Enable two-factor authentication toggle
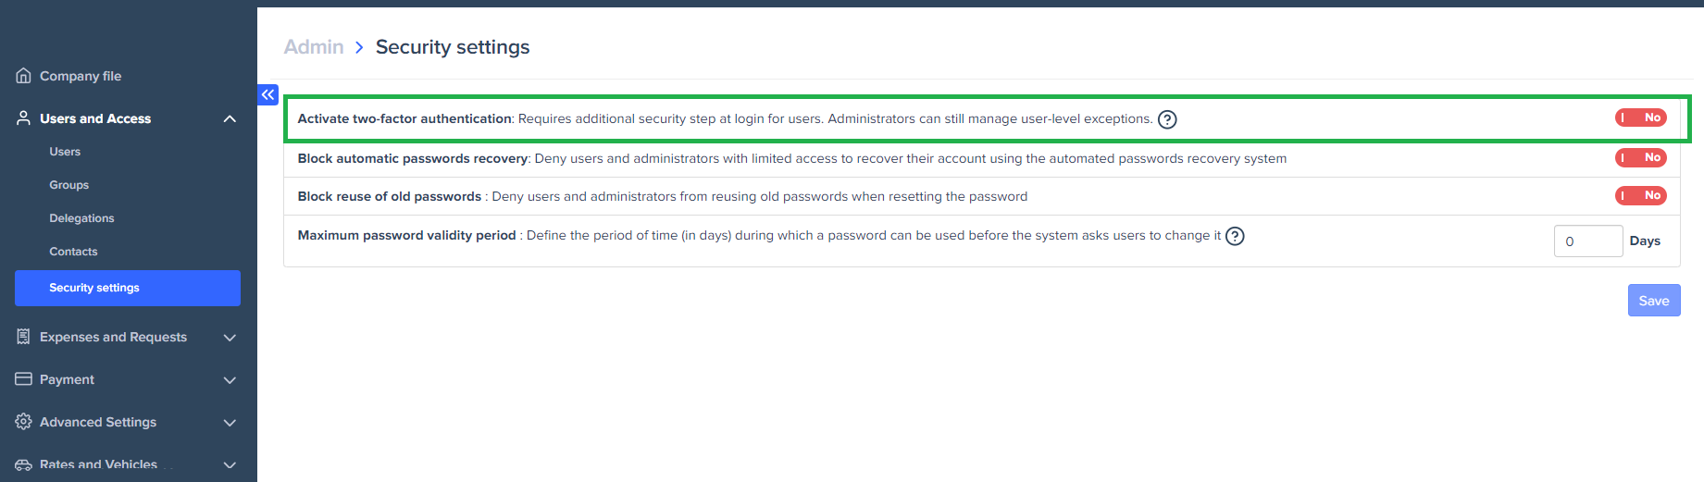This screenshot has width=1704, height=482. click(1640, 117)
